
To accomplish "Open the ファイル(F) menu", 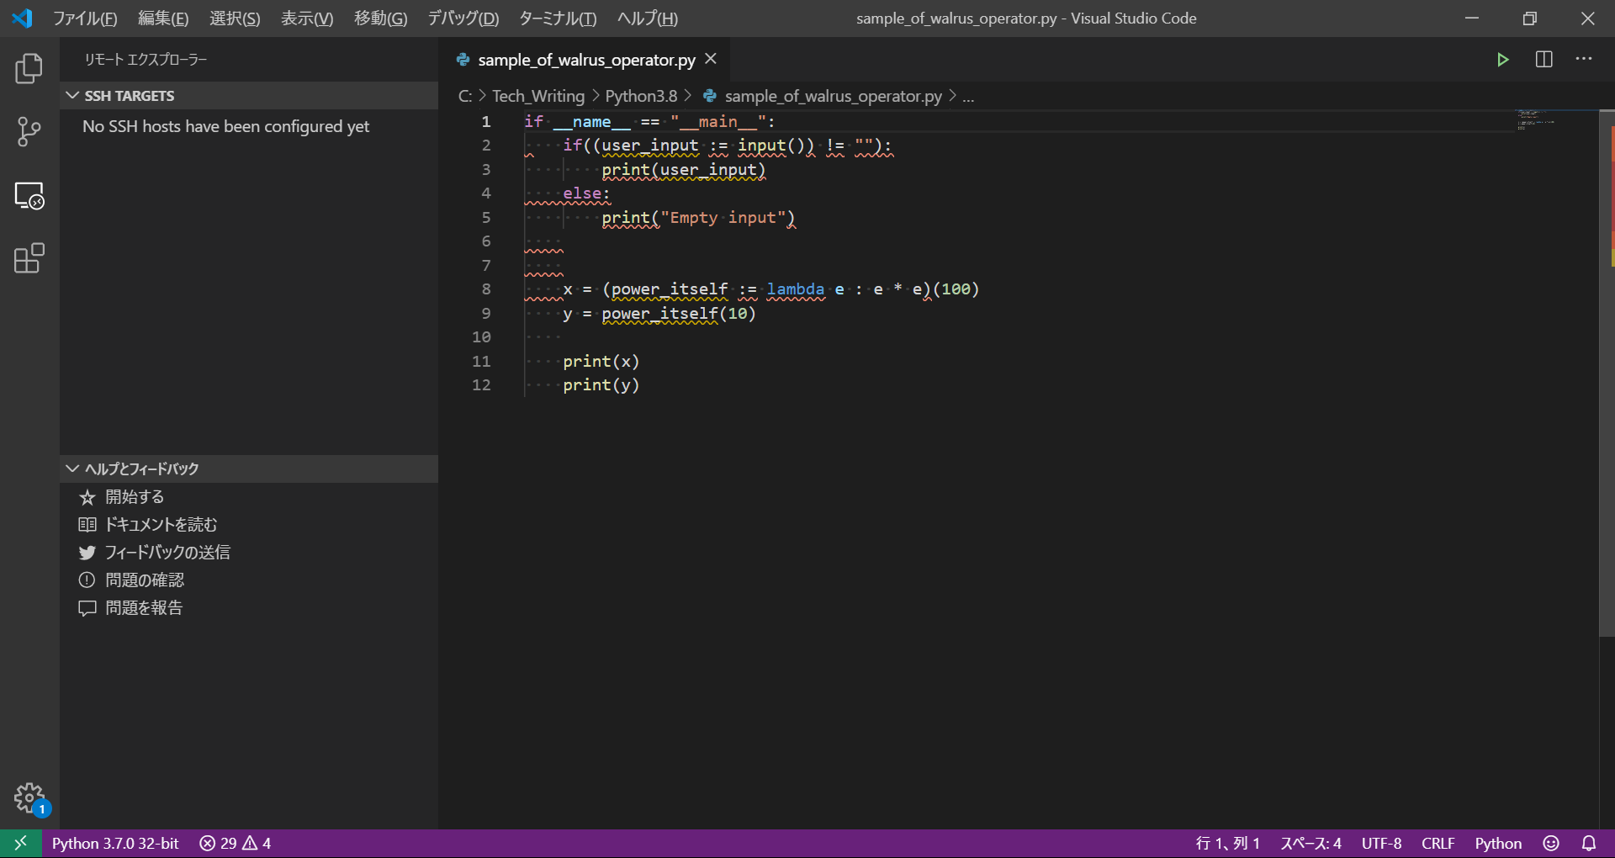I will pyautogui.click(x=85, y=19).
